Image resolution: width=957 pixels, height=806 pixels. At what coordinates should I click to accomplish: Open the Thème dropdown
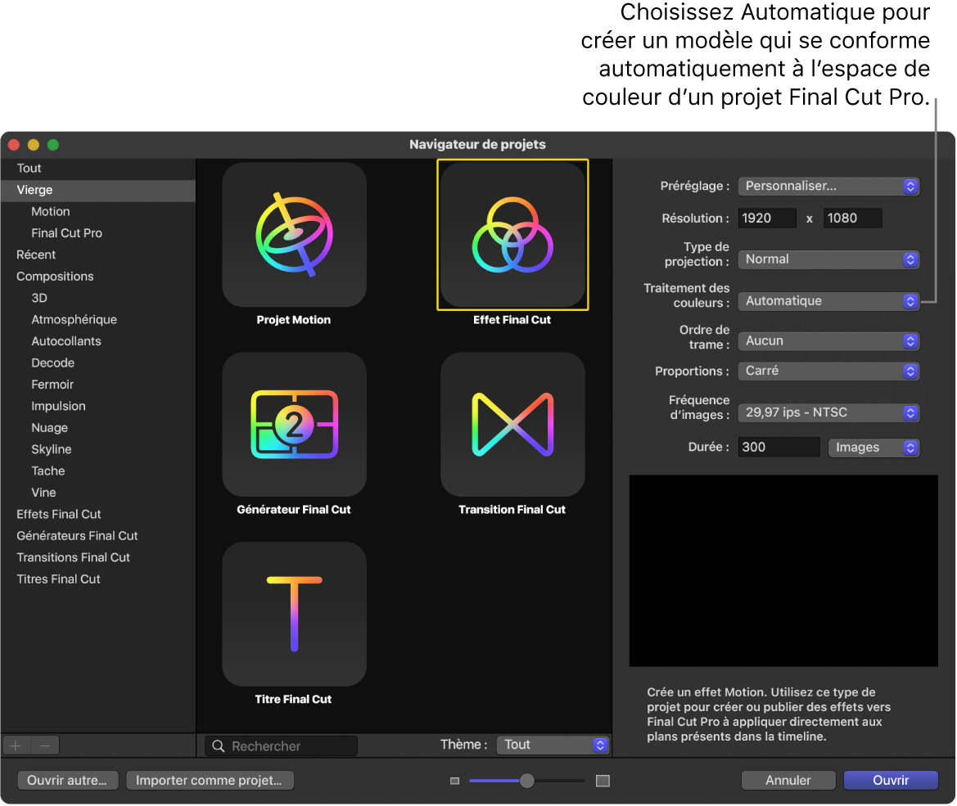[x=552, y=745]
